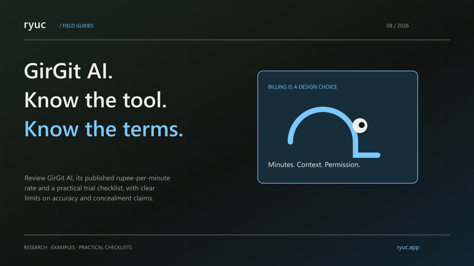The image size is (474, 266).
Task: Open the Field Guides header label
Action: 76,26
